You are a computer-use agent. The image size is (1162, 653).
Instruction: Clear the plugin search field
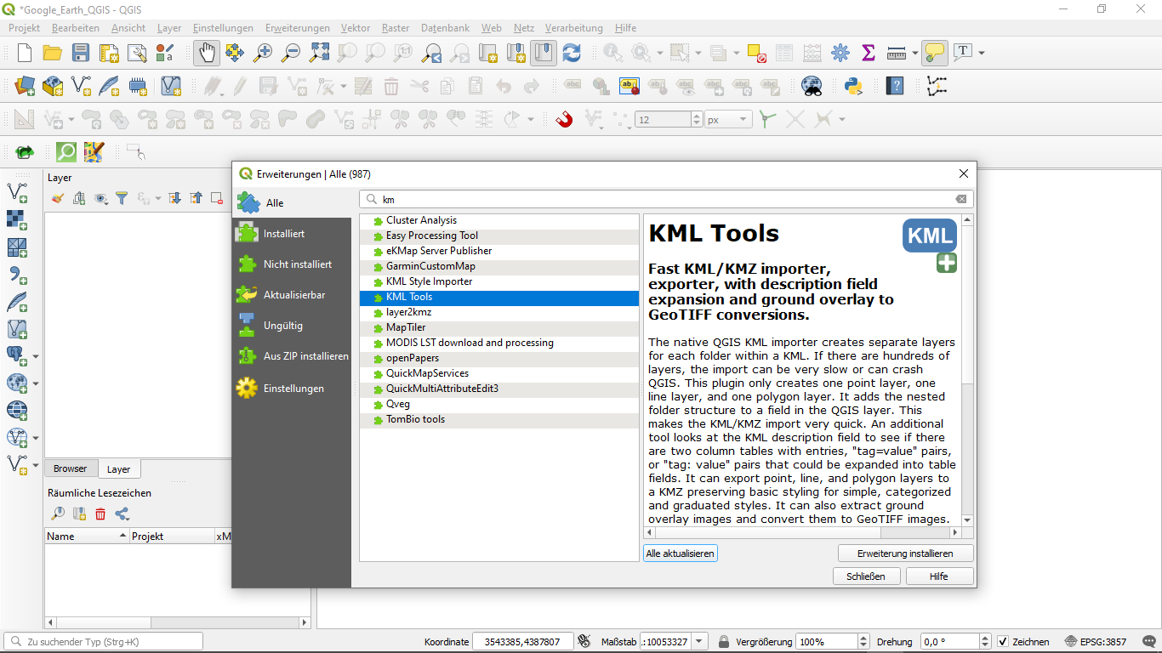click(961, 199)
